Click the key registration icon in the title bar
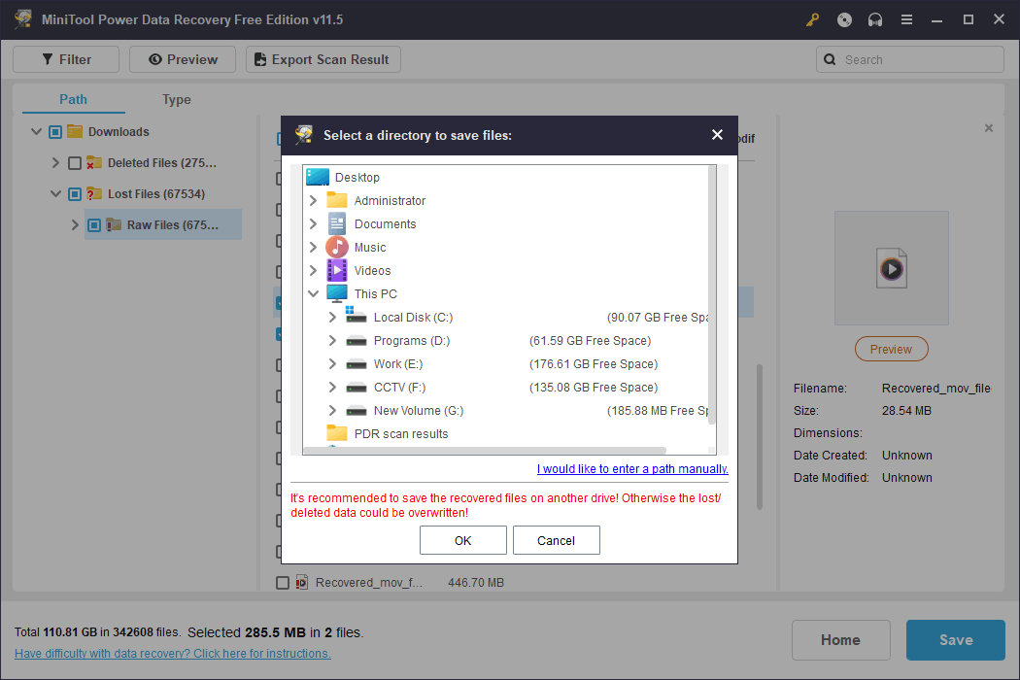 point(812,19)
